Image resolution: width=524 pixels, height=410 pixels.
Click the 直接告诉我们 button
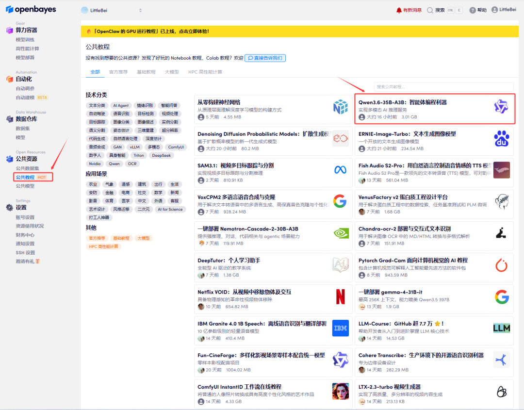(x=265, y=58)
